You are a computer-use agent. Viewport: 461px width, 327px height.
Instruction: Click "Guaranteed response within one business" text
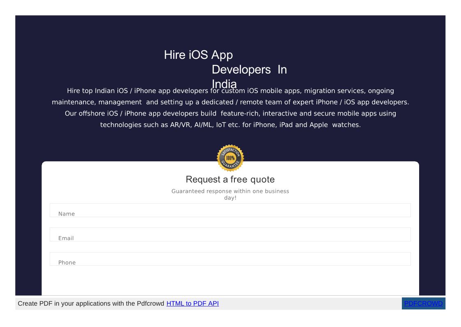230,191
